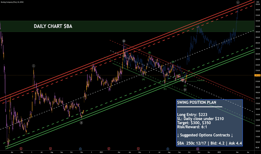This screenshot has width=261, height=154.
Task: Click the $BA 250c 12/17 contract line
Action: click(209, 143)
